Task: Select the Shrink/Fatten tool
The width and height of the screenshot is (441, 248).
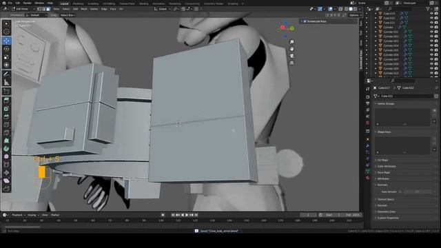Action: 6,173
